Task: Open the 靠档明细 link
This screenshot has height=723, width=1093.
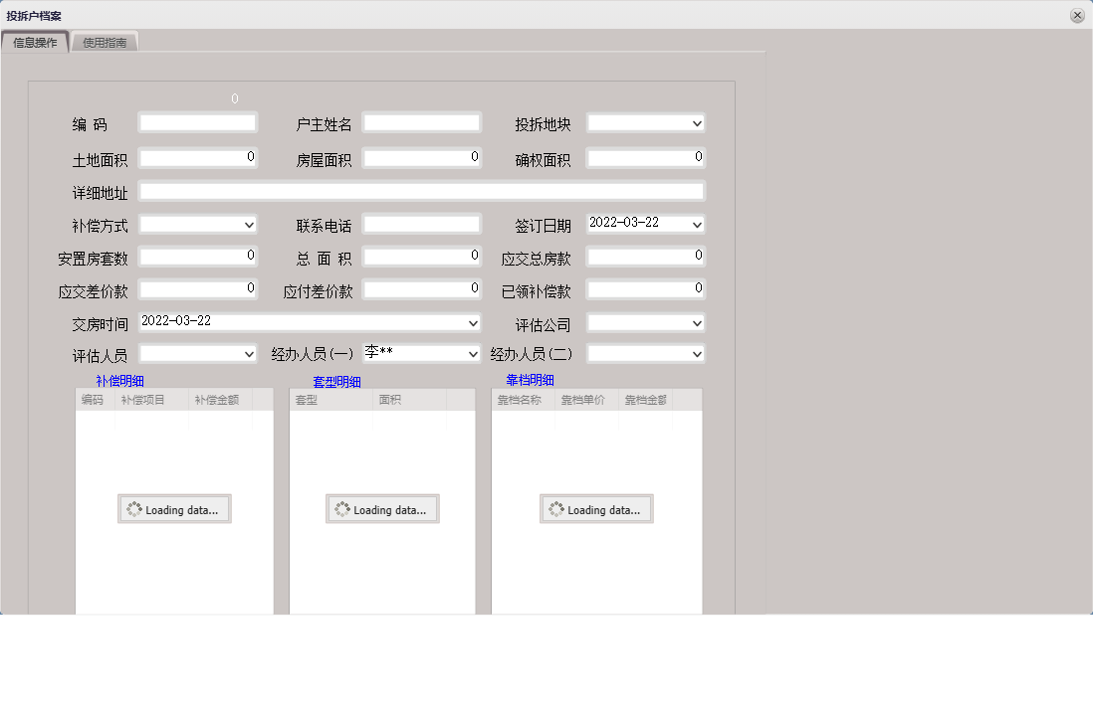Action: pyautogui.click(x=531, y=379)
